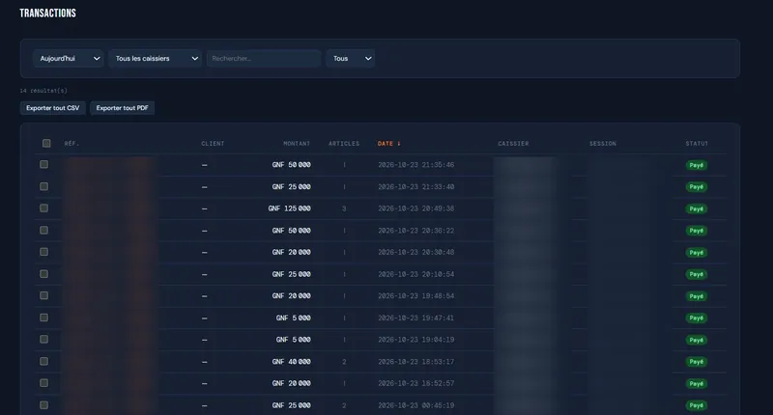This screenshot has height=415, width=773.
Task: Check the row with GNF 40 000
Action: 43,361
